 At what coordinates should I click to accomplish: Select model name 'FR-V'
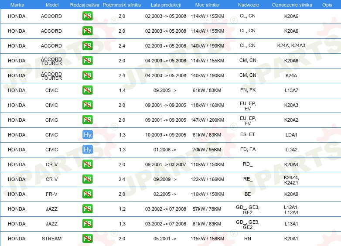pyautogui.click(x=51, y=194)
